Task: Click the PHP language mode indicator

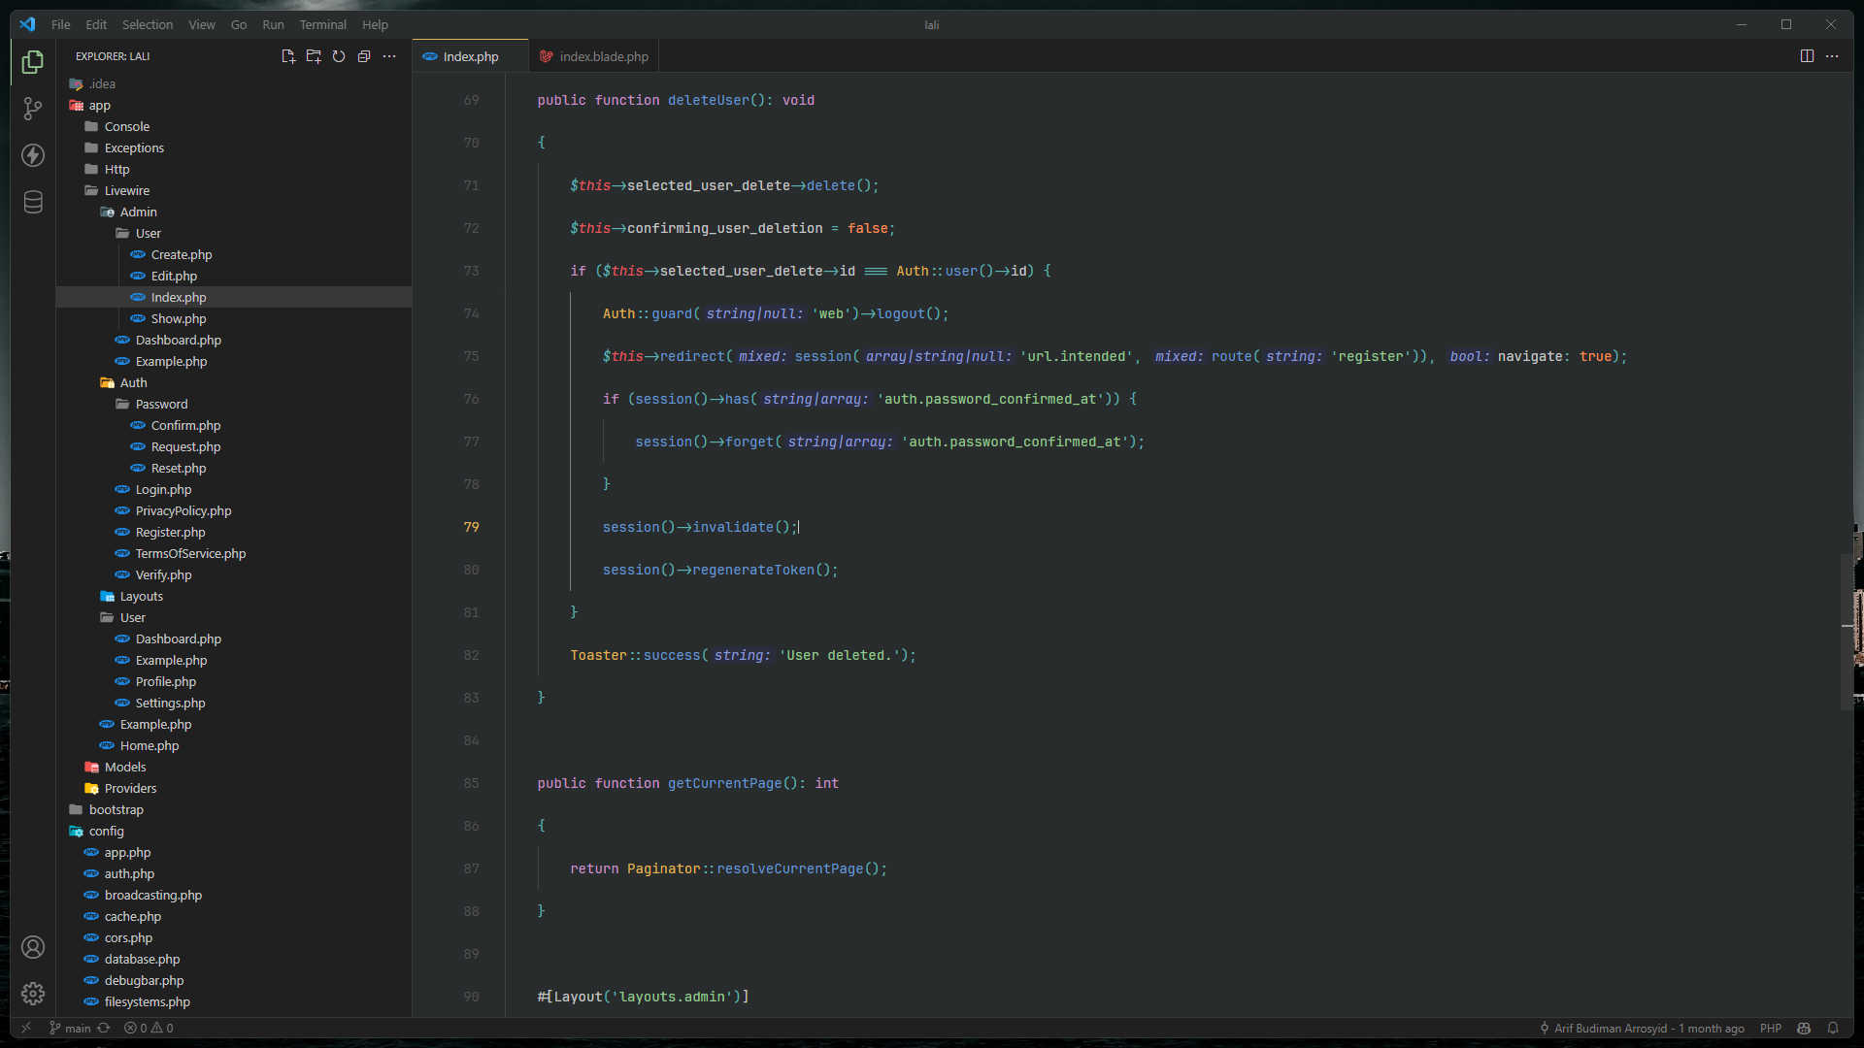Action: point(1770,1028)
